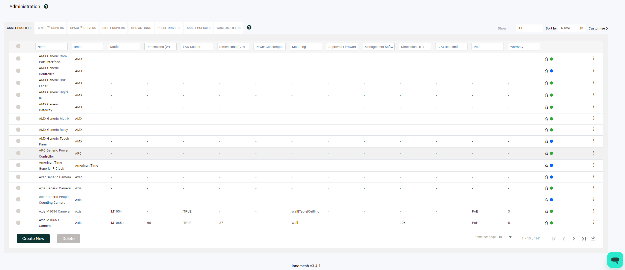Select checkbox for AMX Generic Controller
The image size is (625, 270).
[18, 71]
